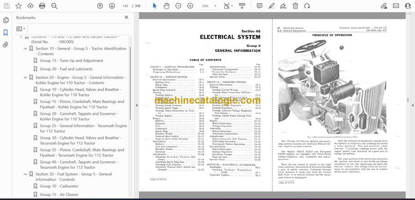
Task: Collapse the Section 10 General bookmark
Action: click(x=25, y=49)
